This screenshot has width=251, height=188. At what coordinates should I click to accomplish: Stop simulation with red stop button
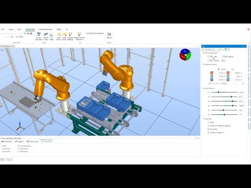pos(31,34)
